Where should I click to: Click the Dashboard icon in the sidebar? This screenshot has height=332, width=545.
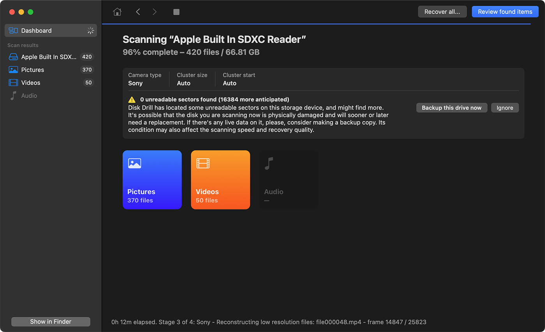coord(14,30)
